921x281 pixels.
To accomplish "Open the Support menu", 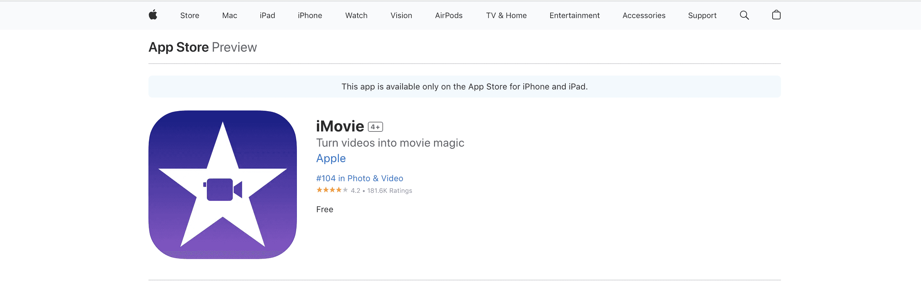I will [702, 16].
